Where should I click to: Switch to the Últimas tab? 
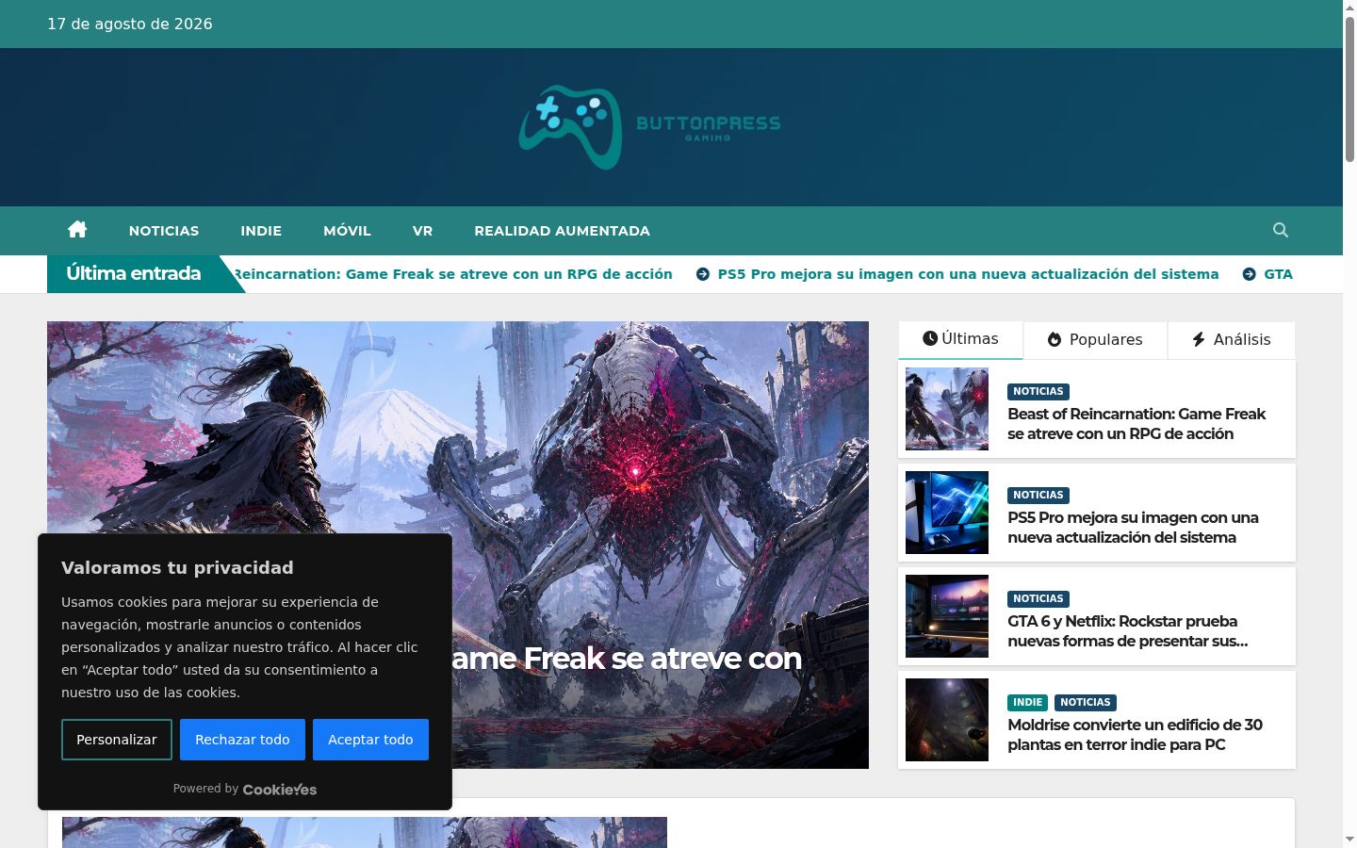click(x=960, y=339)
